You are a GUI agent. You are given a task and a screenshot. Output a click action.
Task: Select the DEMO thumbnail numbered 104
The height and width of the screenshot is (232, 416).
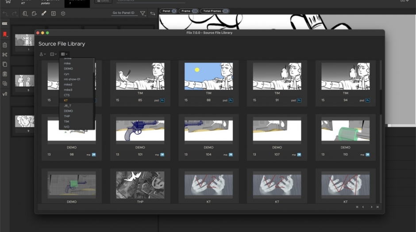point(208,130)
